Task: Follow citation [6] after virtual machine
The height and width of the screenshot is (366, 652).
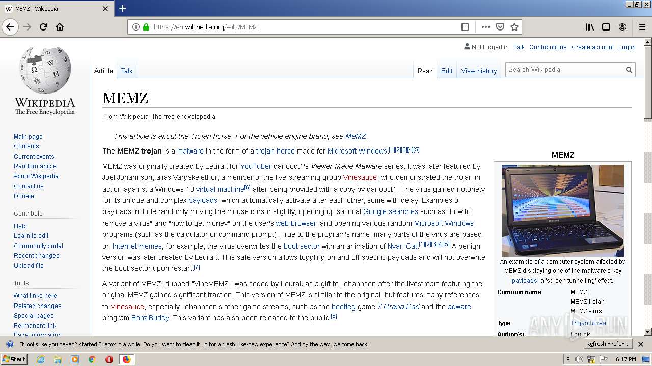Action: (247, 187)
